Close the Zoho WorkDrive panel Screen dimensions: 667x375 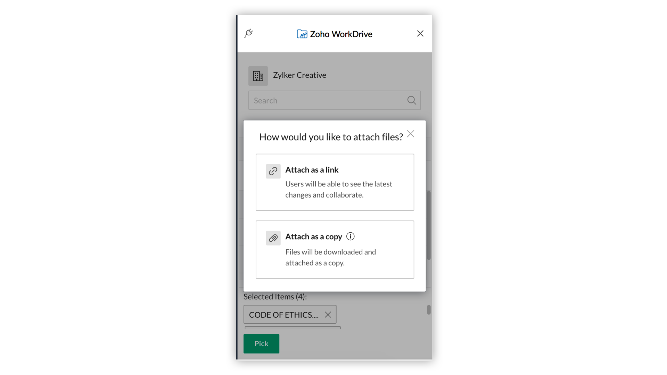click(x=420, y=34)
